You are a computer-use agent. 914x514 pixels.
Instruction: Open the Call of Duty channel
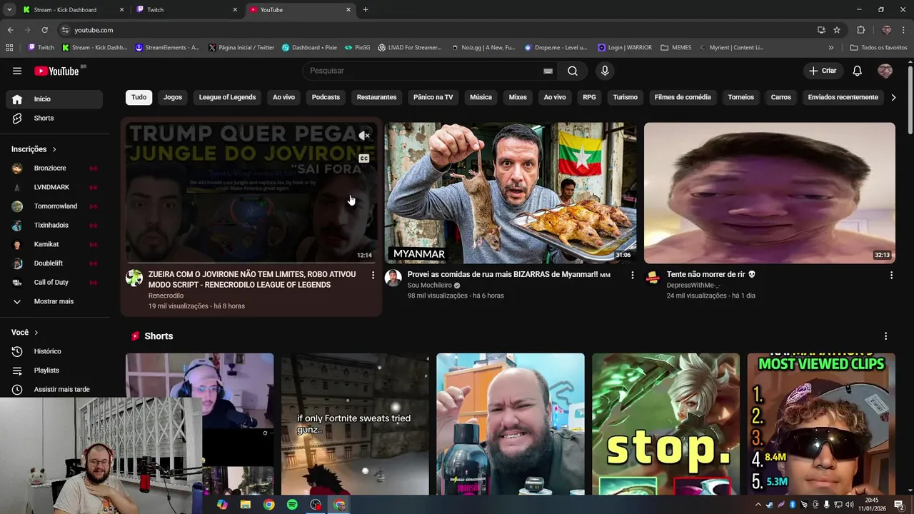point(54,282)
